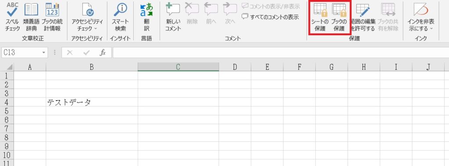Select column H header
The image size is (449, 166).
click(x=363, y=67)
